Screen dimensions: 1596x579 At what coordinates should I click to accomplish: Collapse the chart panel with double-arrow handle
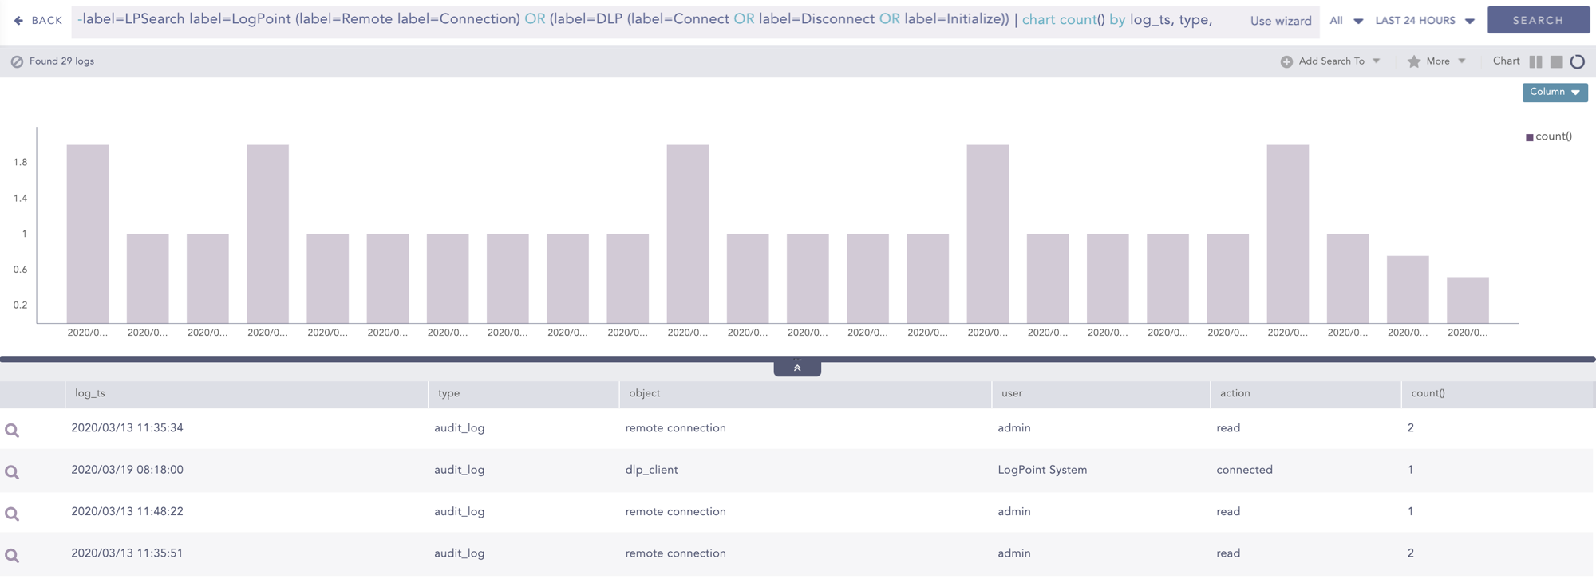point(796,368)
